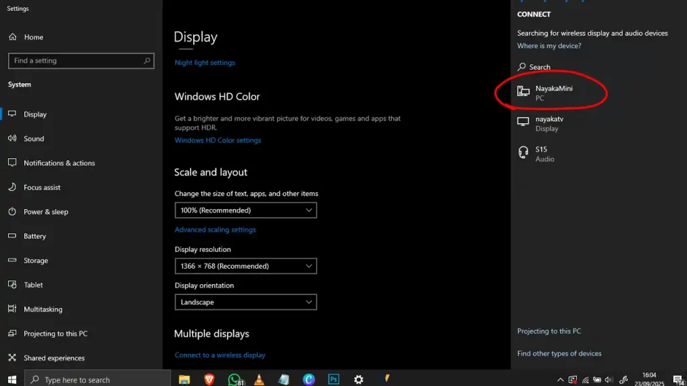Connect to the NayakaMini PC device

point(553,93)
